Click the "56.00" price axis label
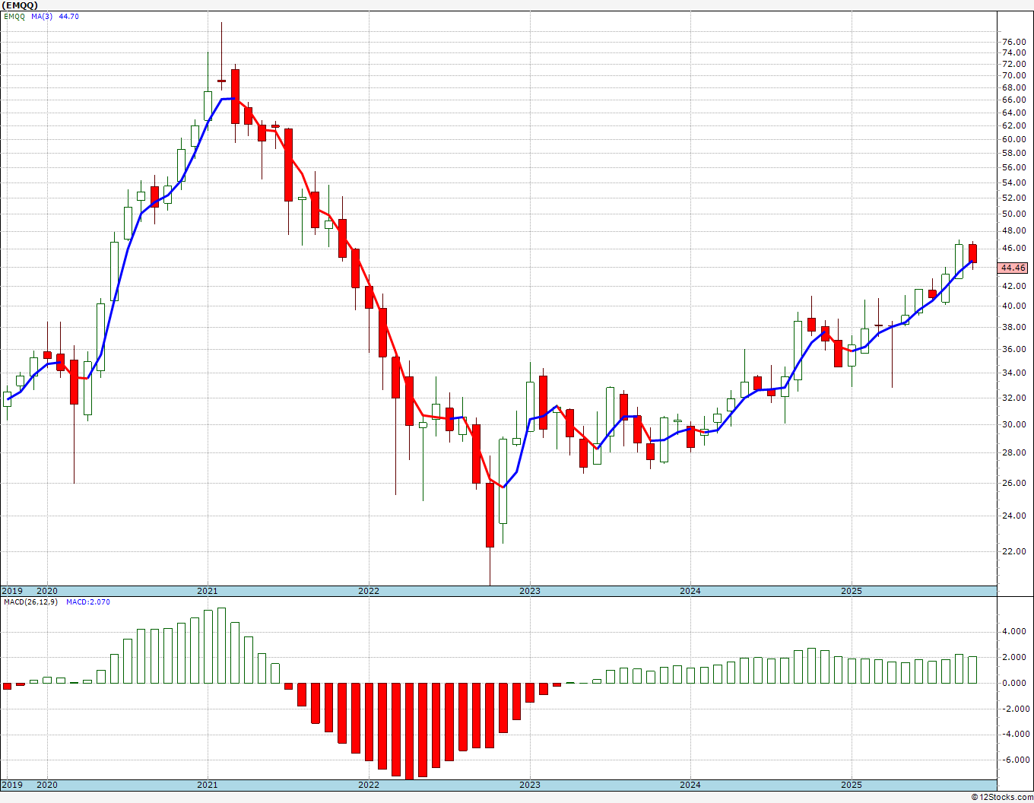 coord(1014,167)
